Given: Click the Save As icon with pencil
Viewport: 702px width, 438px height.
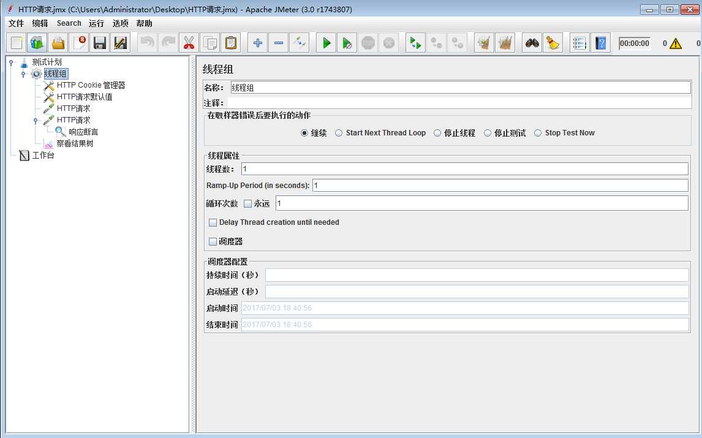Looking at the screenshot, I should 121,43.
